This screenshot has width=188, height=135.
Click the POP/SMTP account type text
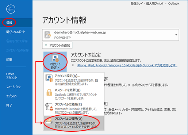[62, 38]
